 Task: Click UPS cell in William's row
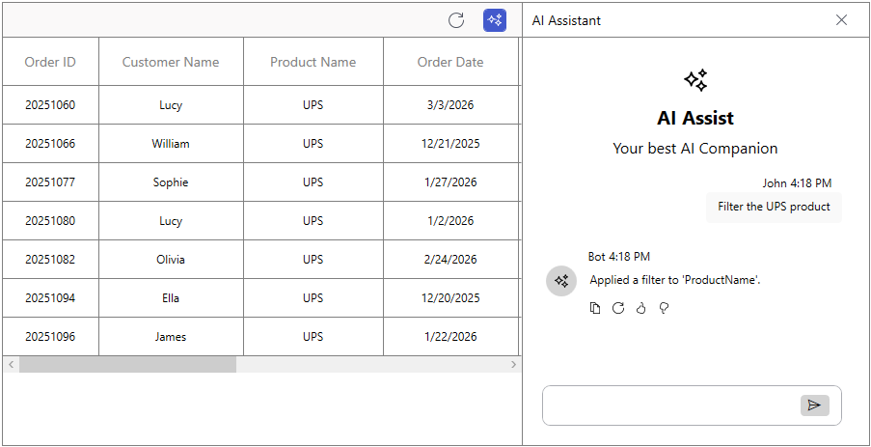(x=313, y=144)
